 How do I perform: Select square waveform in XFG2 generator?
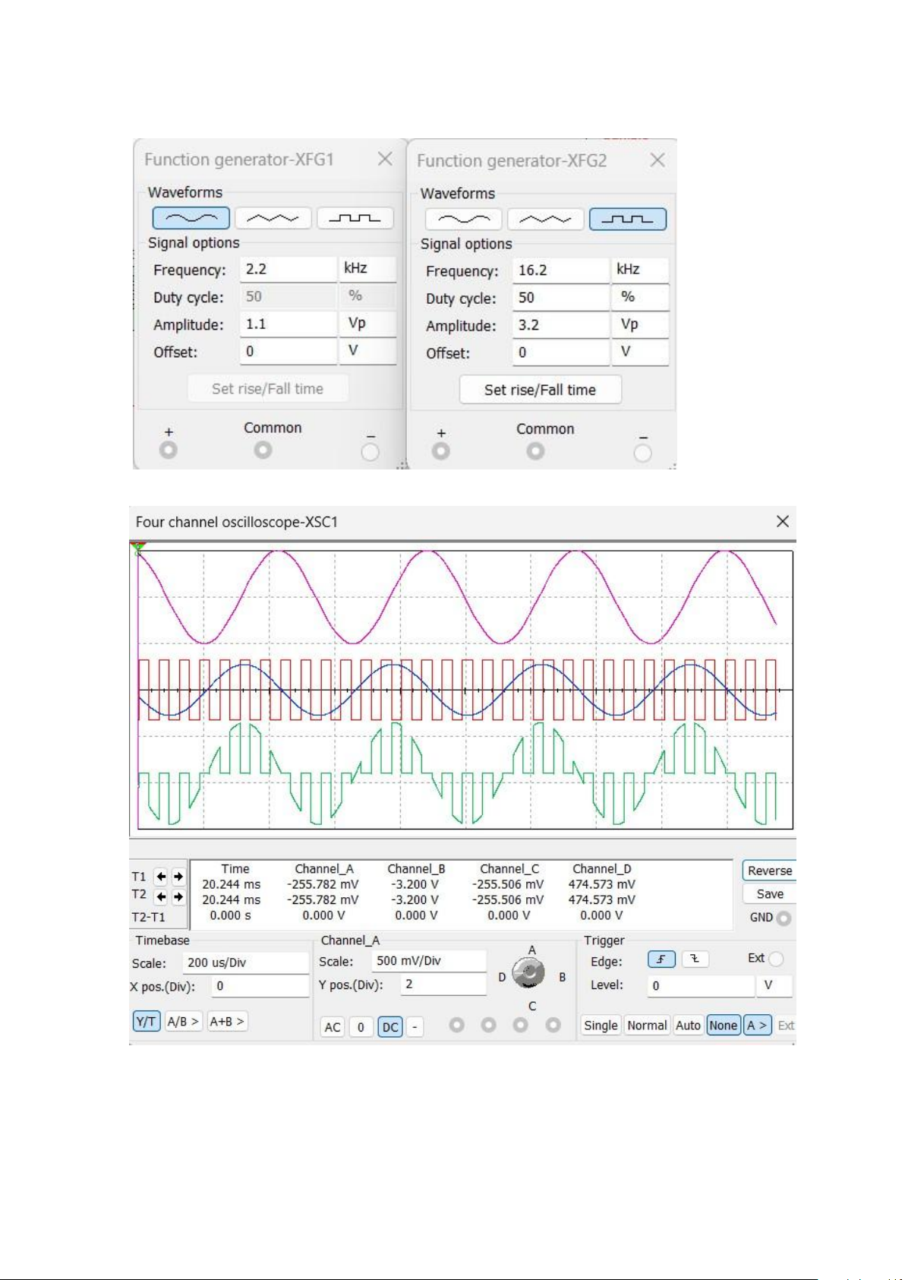tap(628, 220)
